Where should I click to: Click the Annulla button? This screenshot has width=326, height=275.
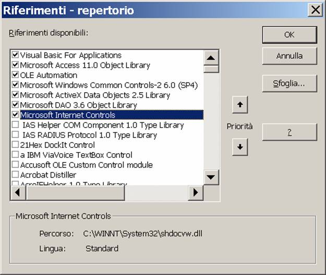click(289, 56)
